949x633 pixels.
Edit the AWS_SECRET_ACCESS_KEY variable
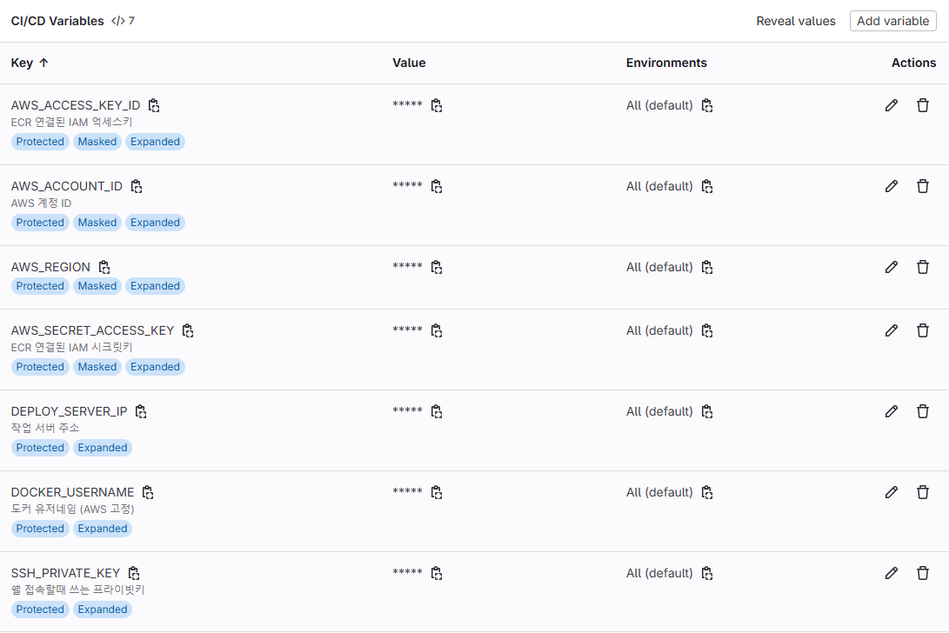click(891, 330)
